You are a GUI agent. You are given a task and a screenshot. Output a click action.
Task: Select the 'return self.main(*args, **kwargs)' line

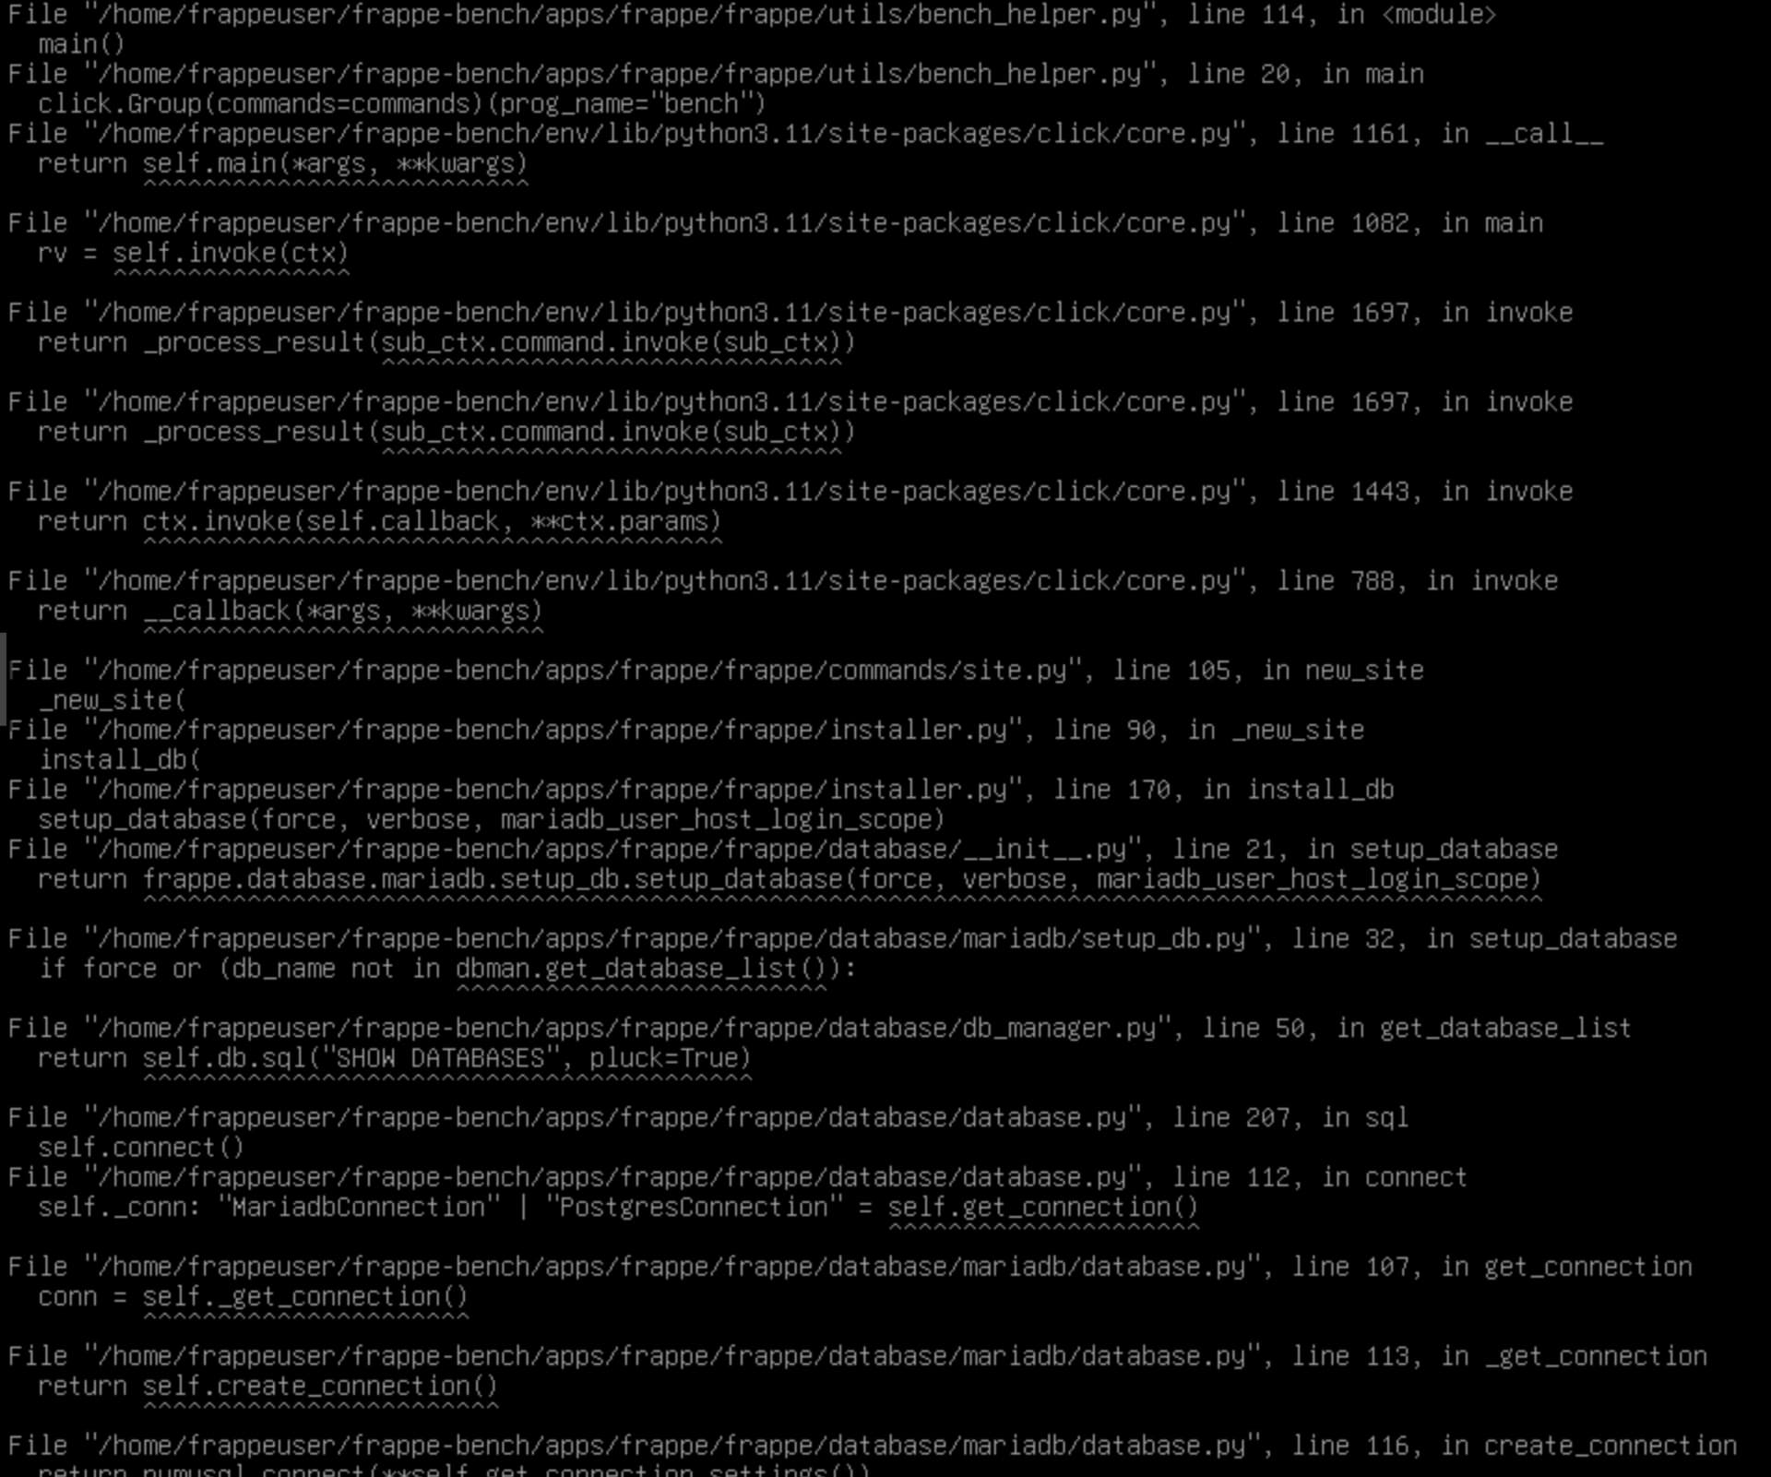(x=282, y=164)
